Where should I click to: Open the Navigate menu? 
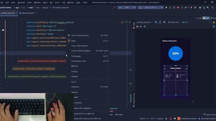[21, 2]
